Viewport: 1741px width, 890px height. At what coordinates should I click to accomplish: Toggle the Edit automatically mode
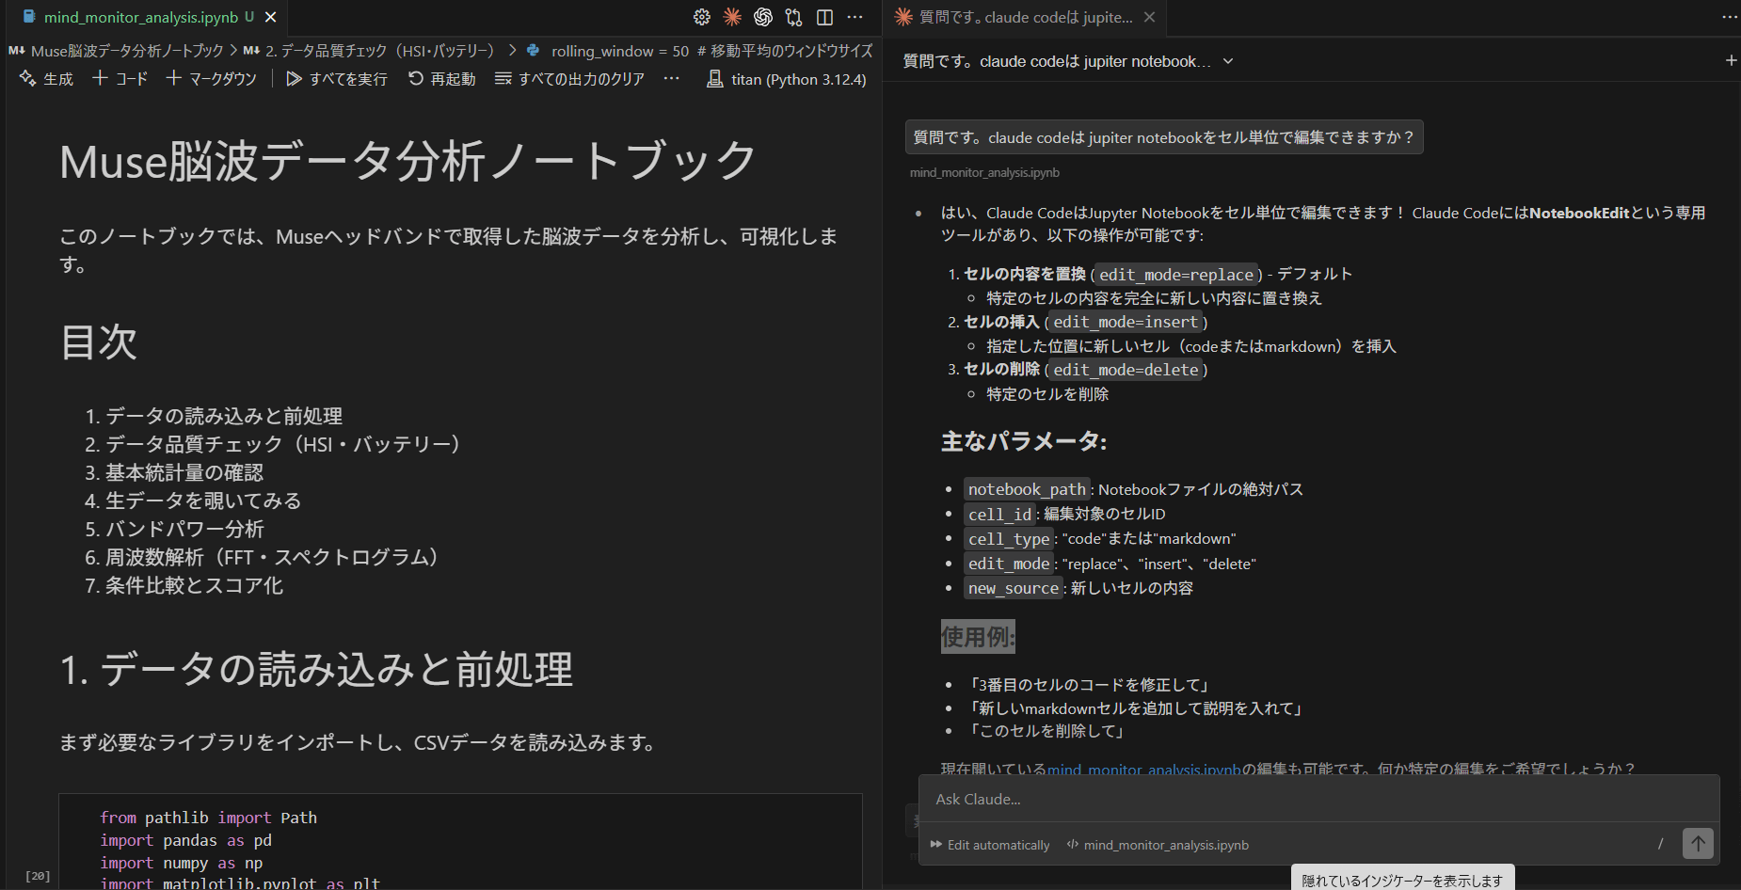click(989, 845)
